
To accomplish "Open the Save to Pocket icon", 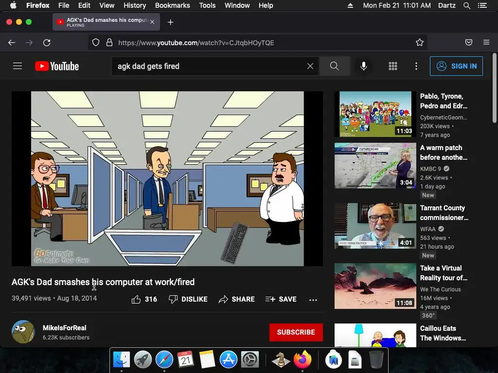I will 468,43.
